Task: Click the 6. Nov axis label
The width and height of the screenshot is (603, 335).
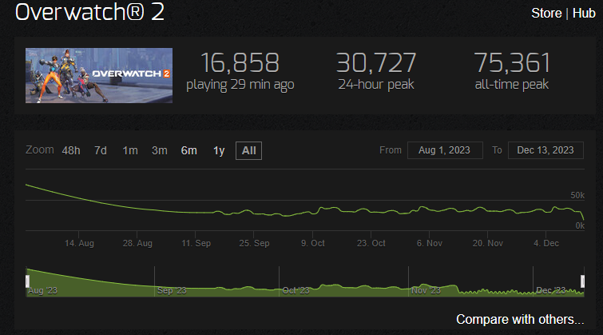Action: click(x=430, y=243)
